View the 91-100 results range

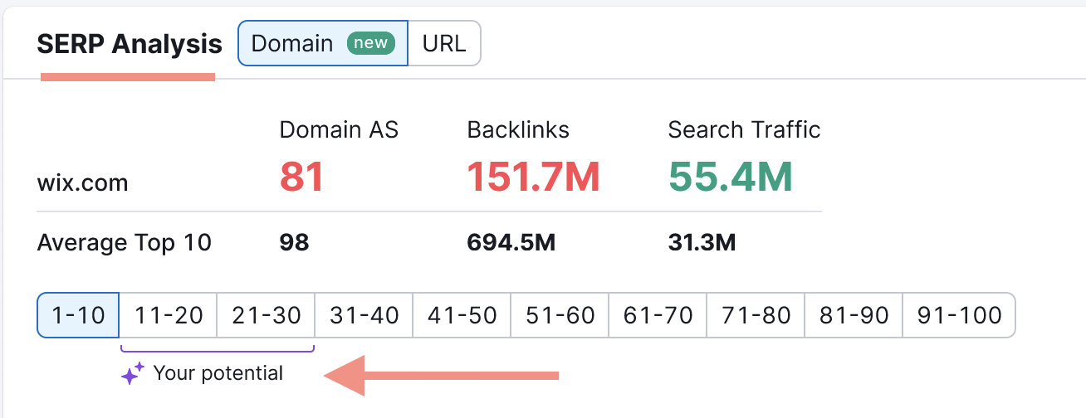[x=959, y=315]
